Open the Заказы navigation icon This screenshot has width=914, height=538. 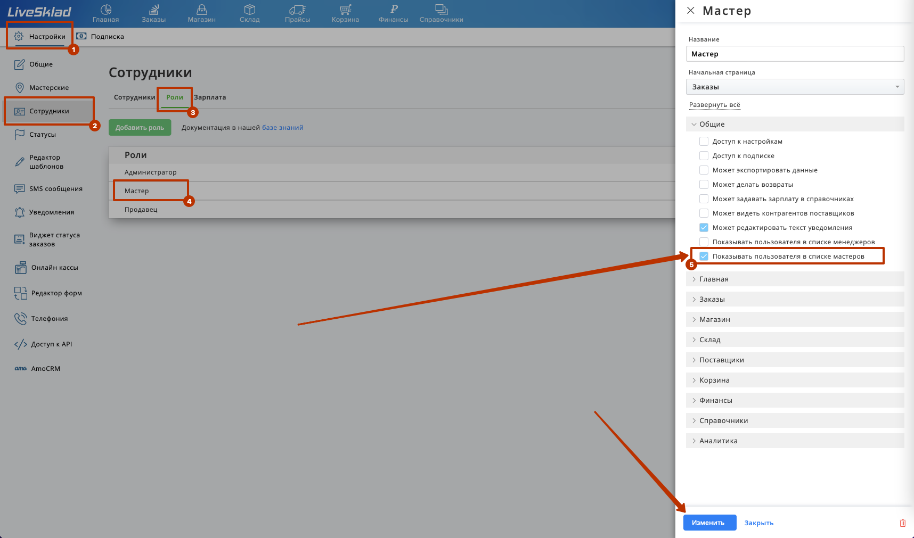[154, 10]
